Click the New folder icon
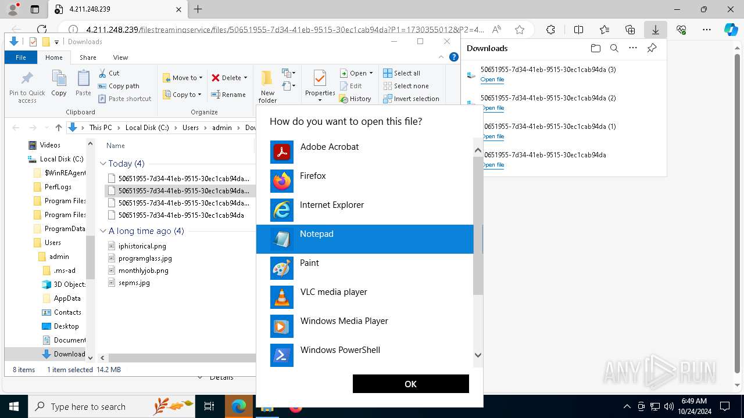 click(x=267, y=87)
